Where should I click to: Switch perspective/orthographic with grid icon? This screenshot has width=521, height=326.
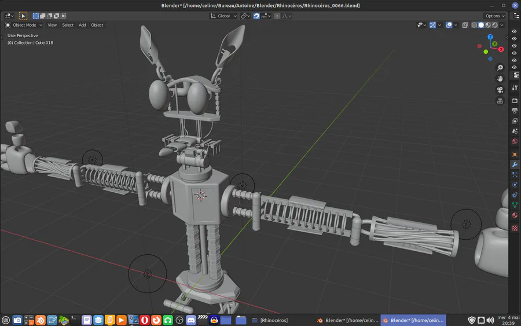point(500,101)
